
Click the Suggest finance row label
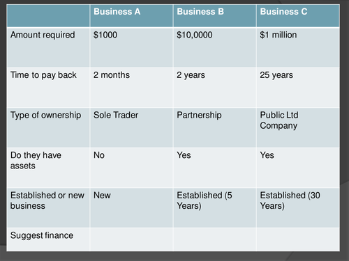click(48, 239)
